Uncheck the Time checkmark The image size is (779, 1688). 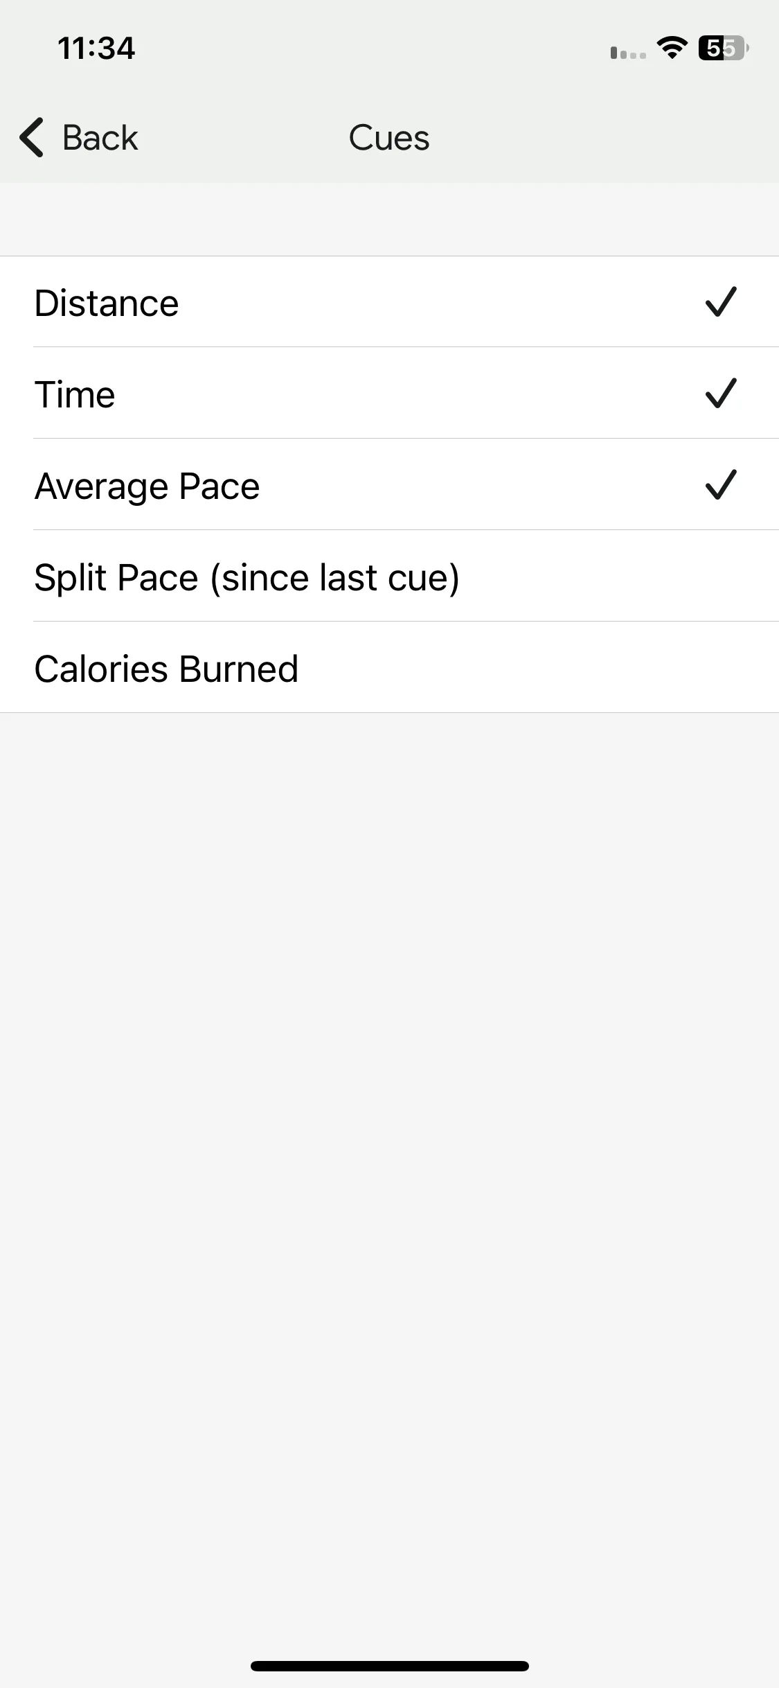[721, 393]
